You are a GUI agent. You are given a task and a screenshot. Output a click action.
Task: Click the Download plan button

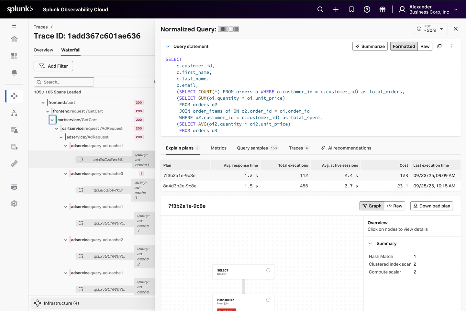pyautogui.click(x=431, y=206)
